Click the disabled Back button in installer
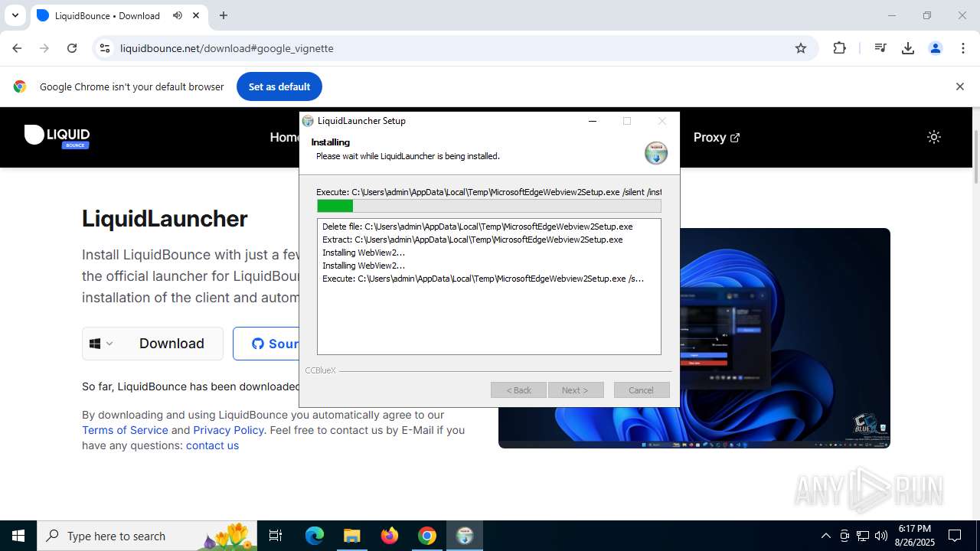This screenshot has width=980, height=551. click(518, 390)
